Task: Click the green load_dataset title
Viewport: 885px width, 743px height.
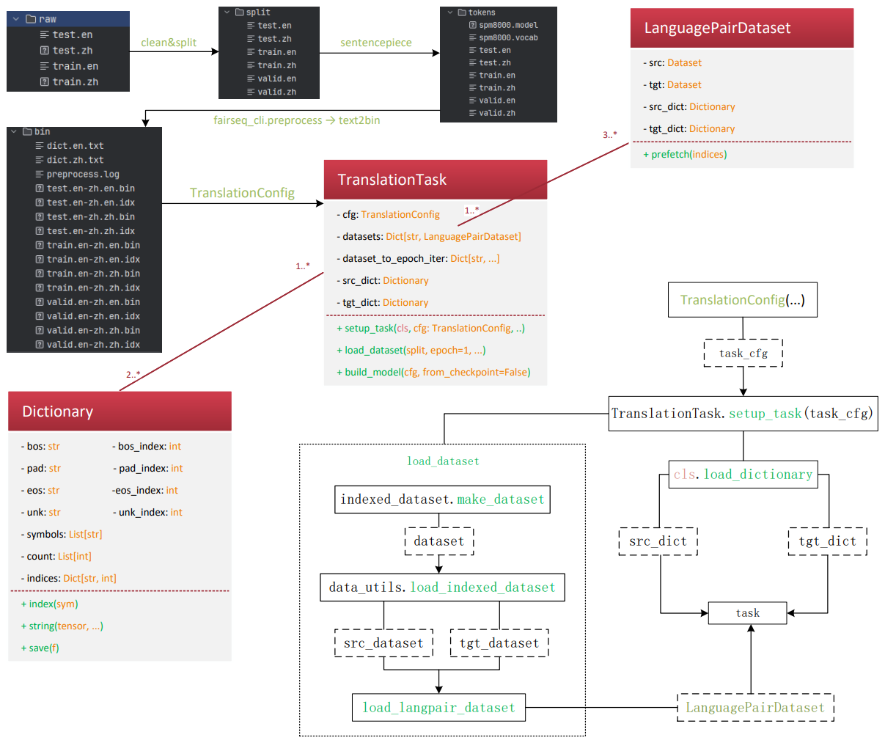Action: point(443,461)
